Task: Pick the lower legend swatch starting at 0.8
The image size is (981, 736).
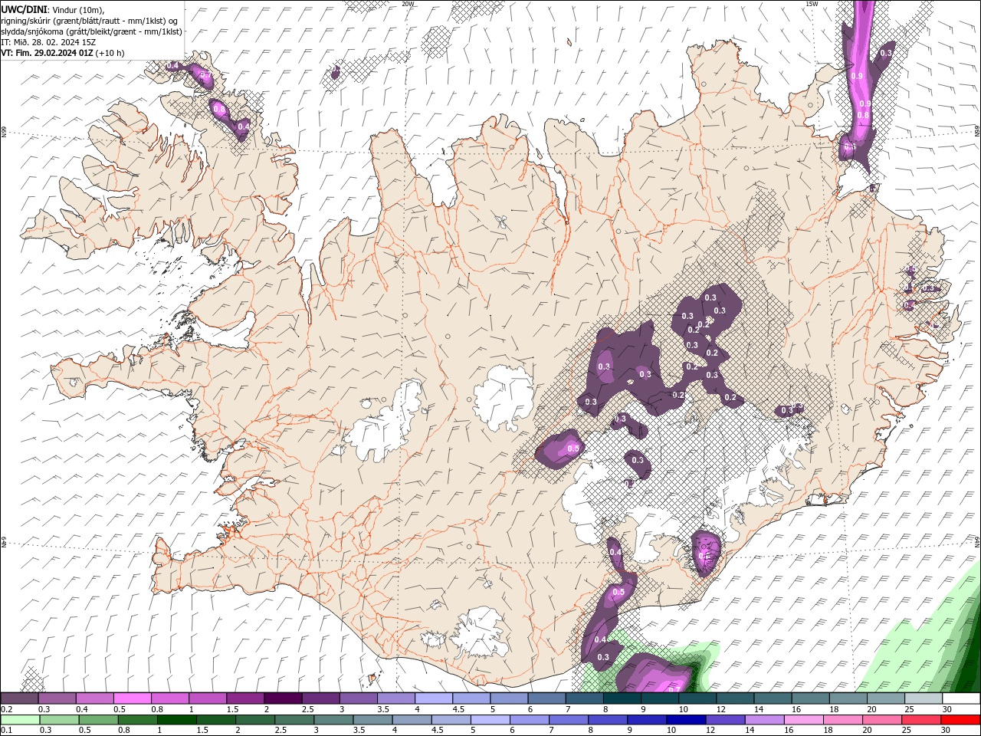Action: tap(137, 720)
